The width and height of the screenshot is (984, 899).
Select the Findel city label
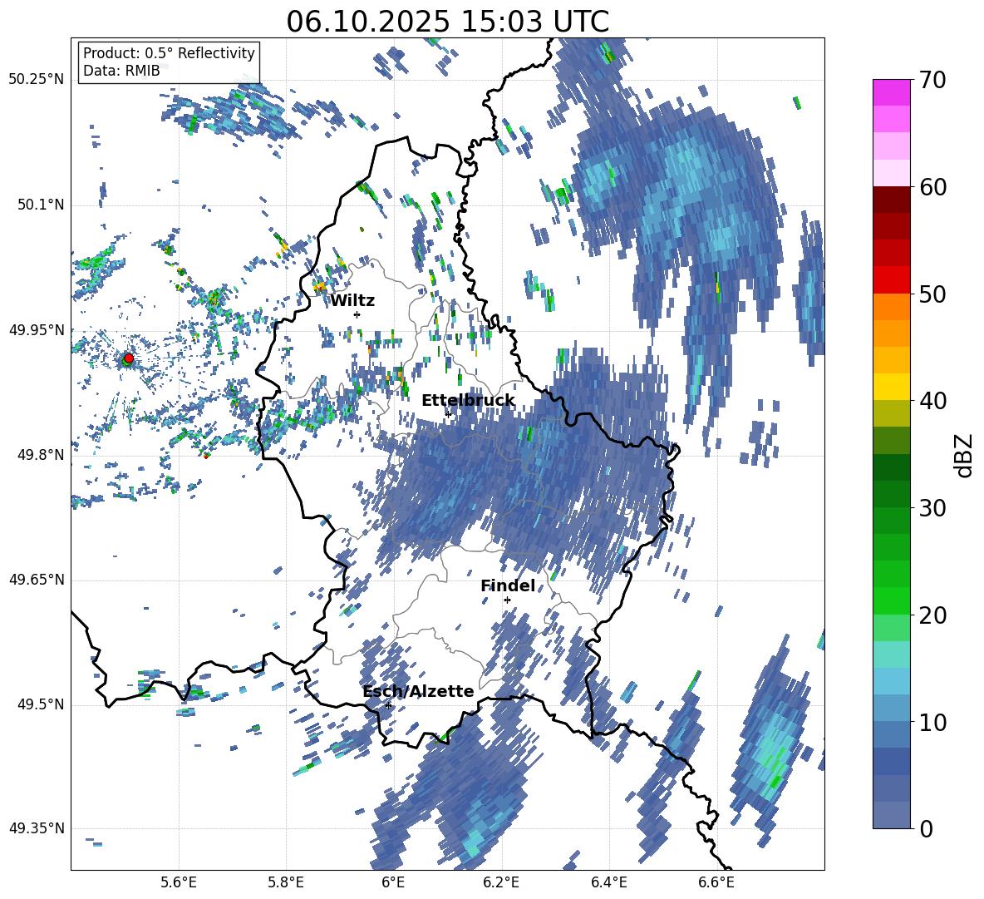tap(508, 585)
